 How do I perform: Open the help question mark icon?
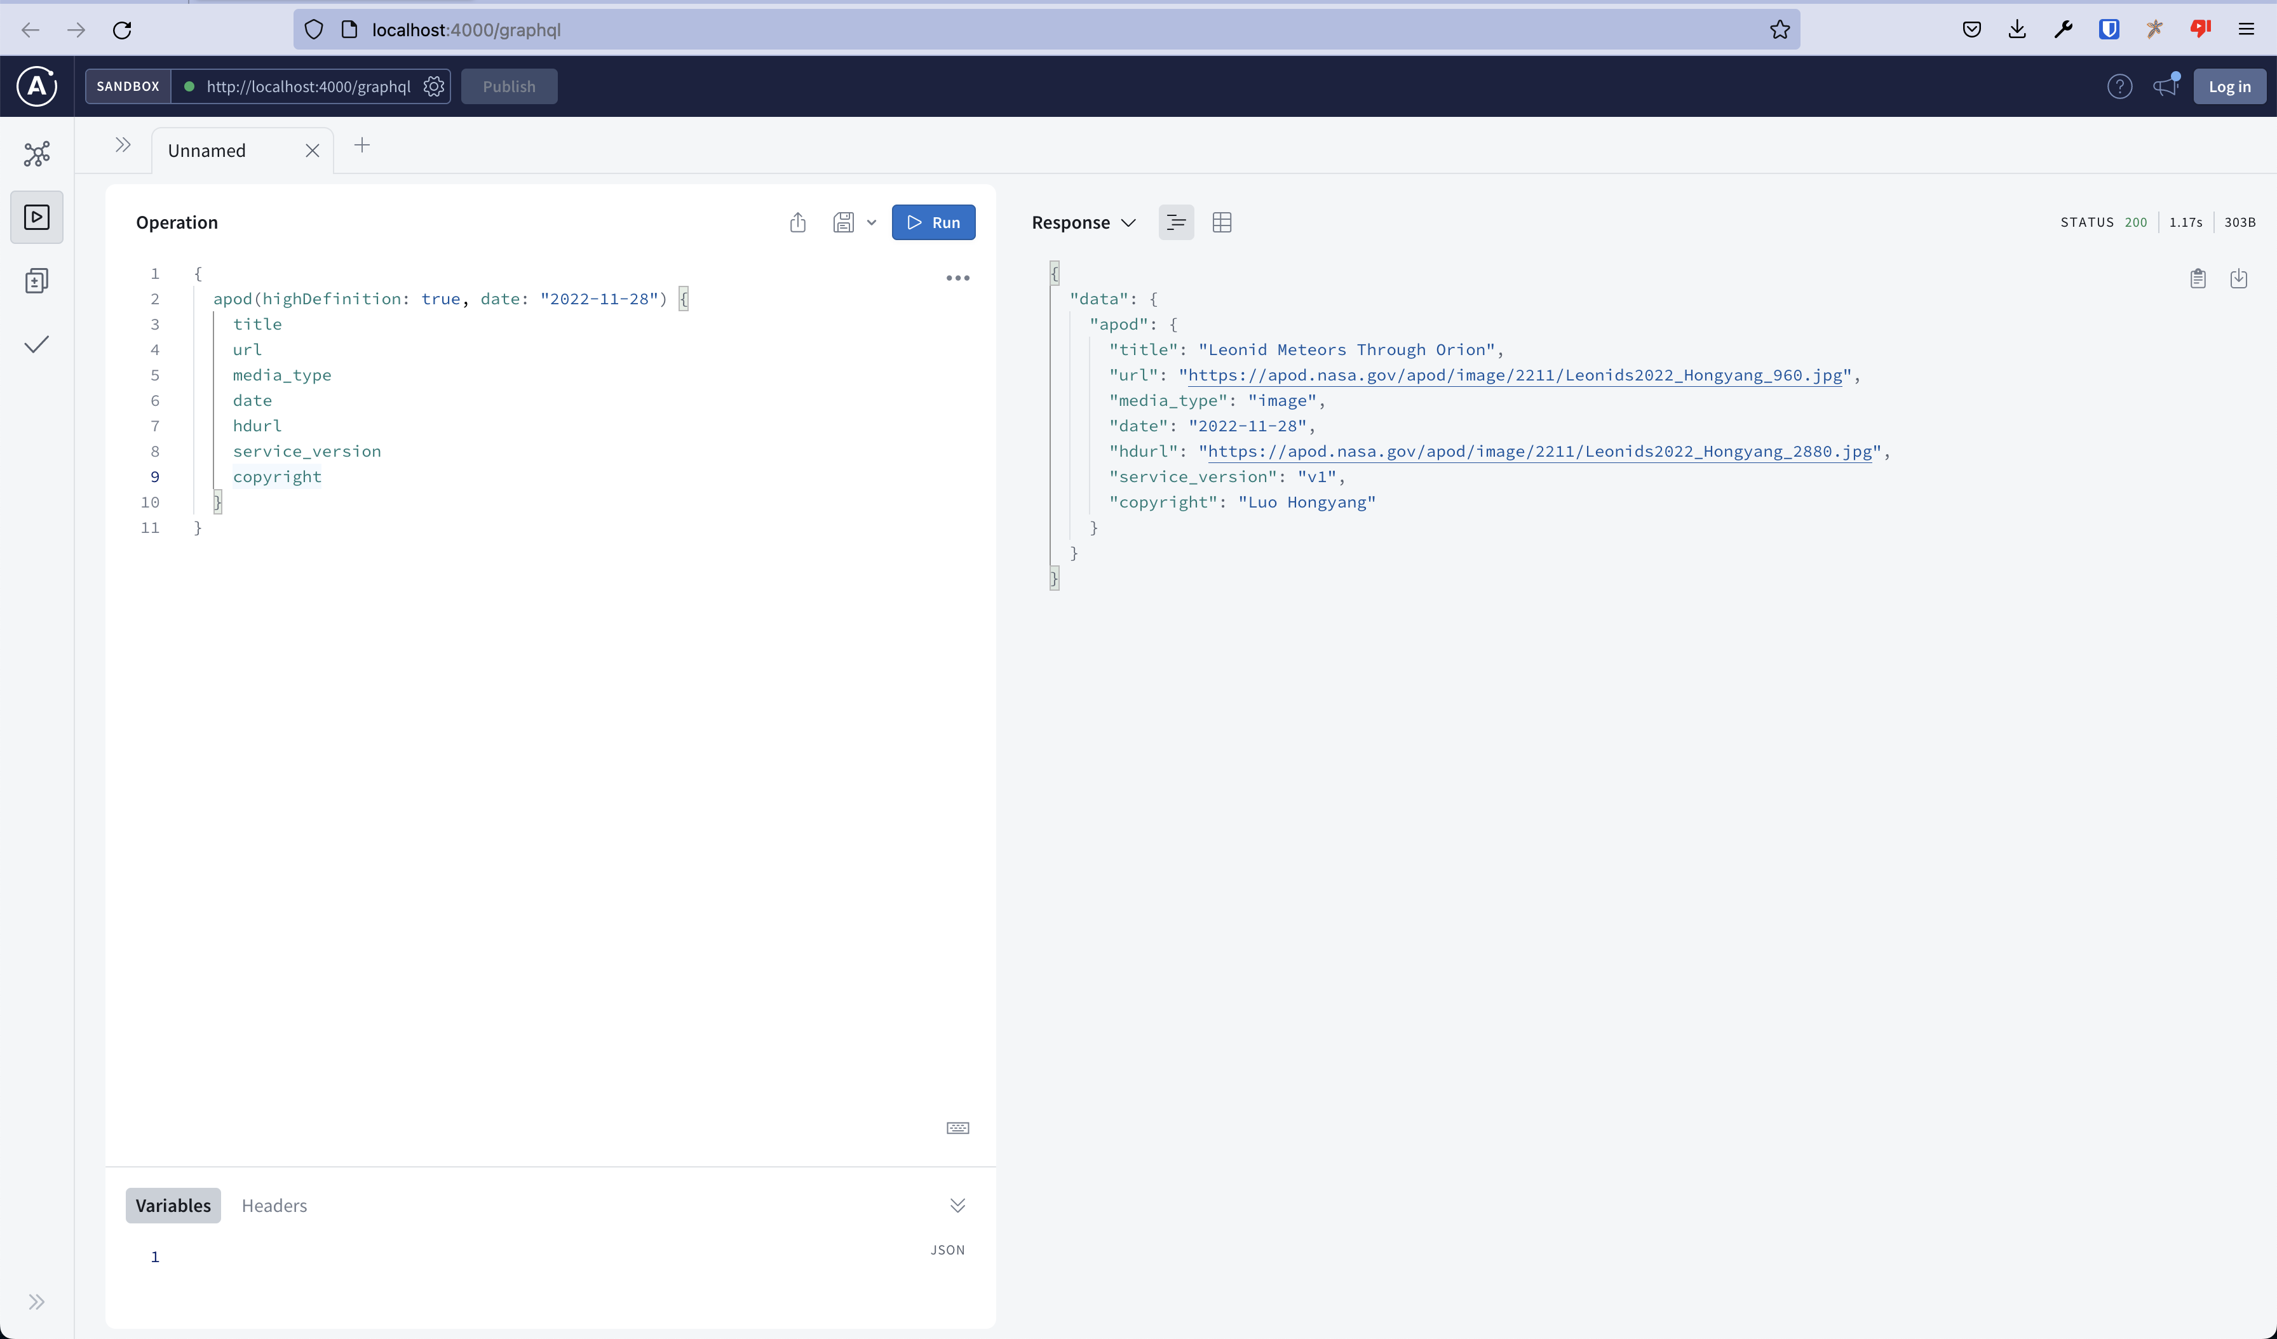pos(2120,87)
